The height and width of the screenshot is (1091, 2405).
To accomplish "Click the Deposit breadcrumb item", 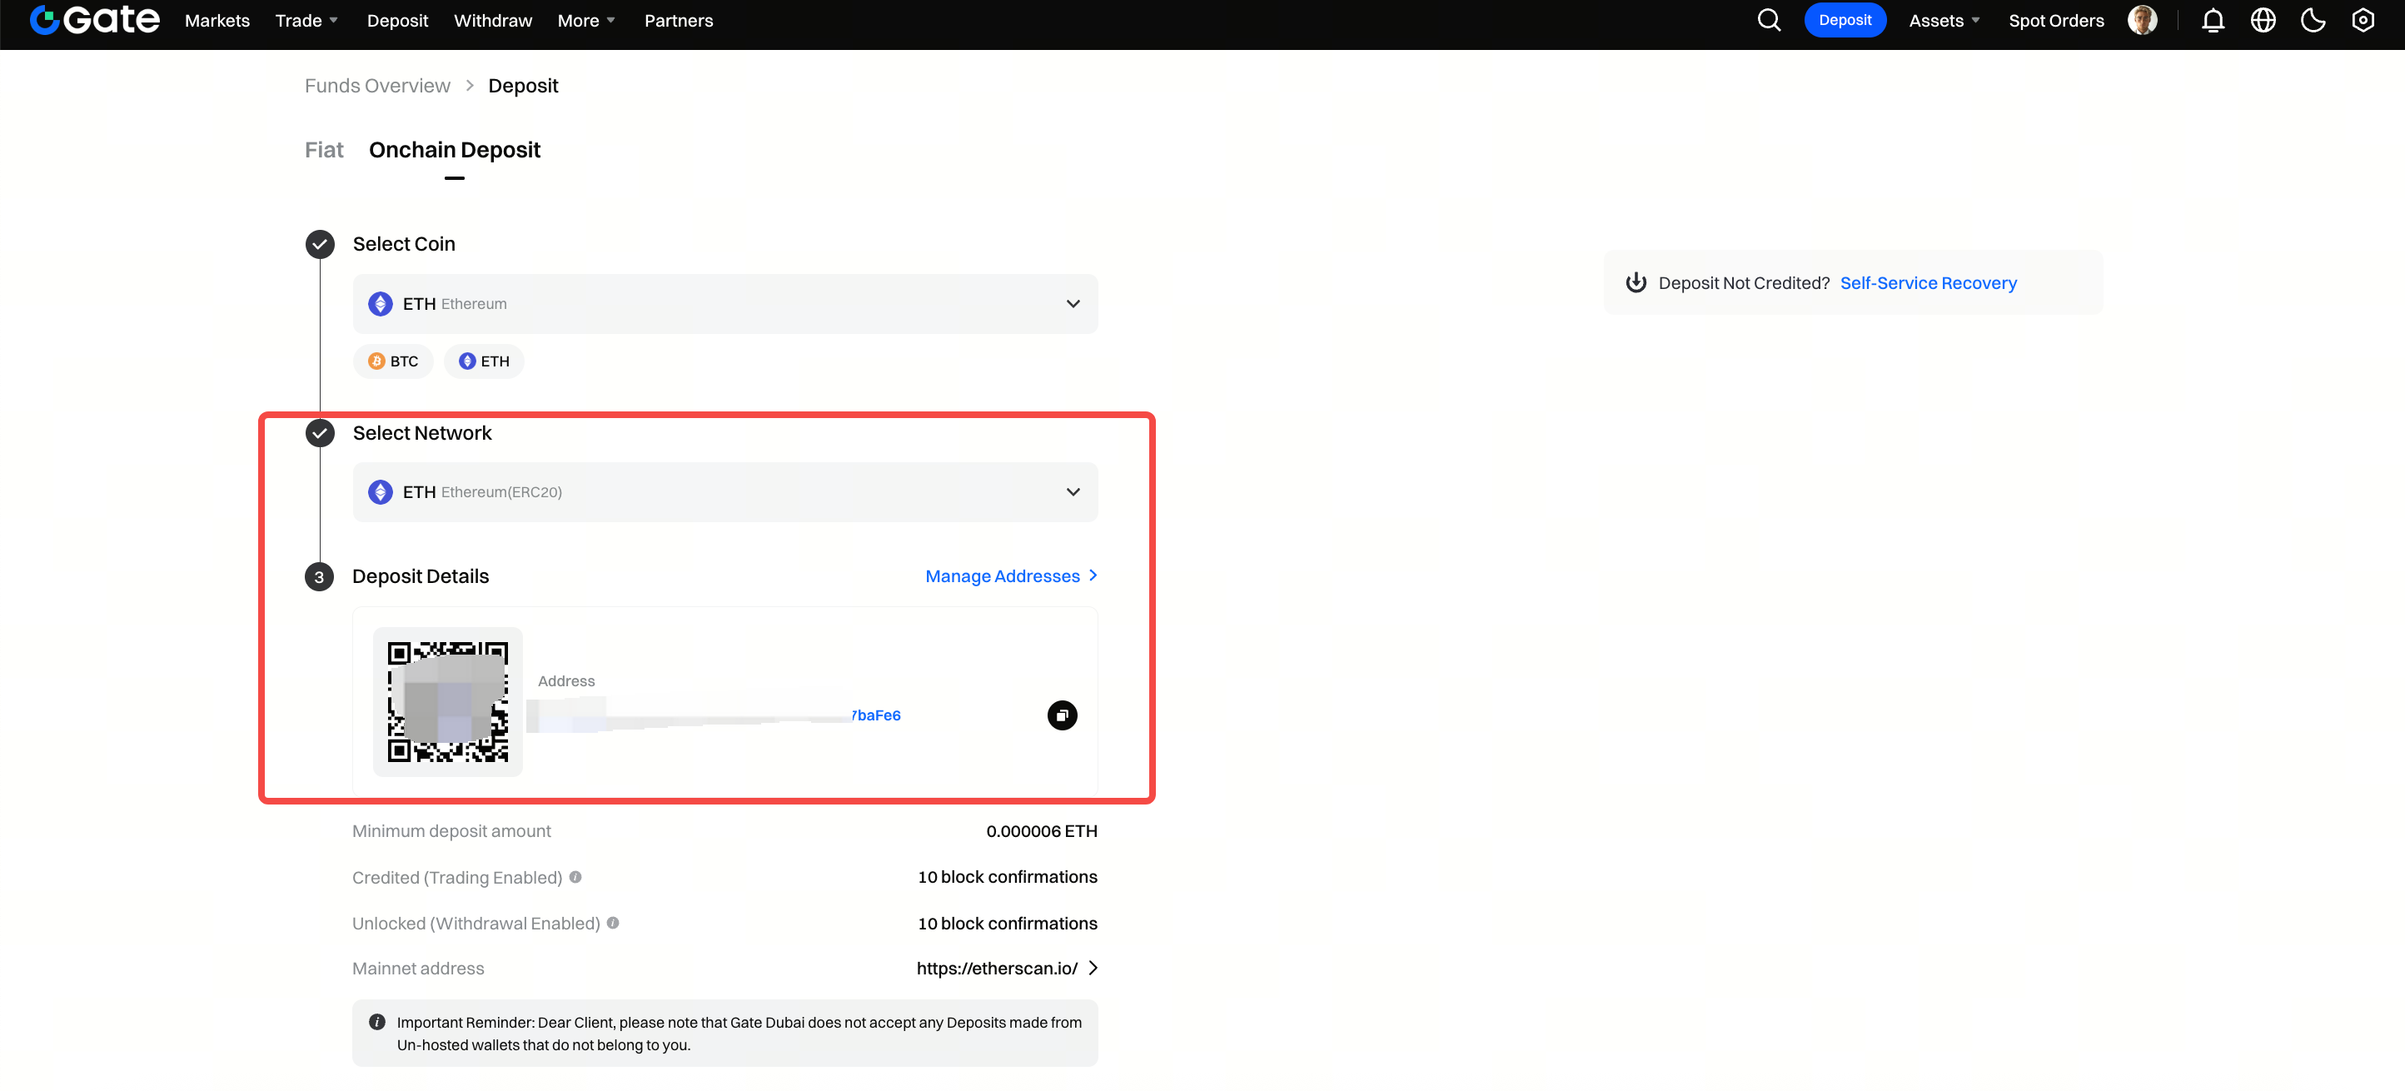I will (523, 86).
